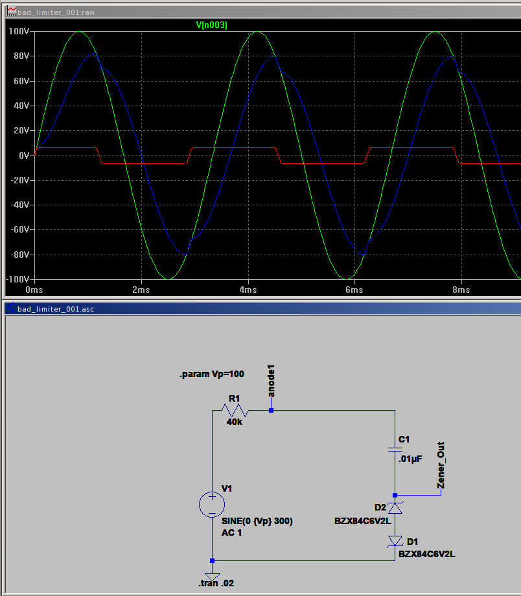
Task: Click the C1 reference label
Action: (404, 440)
